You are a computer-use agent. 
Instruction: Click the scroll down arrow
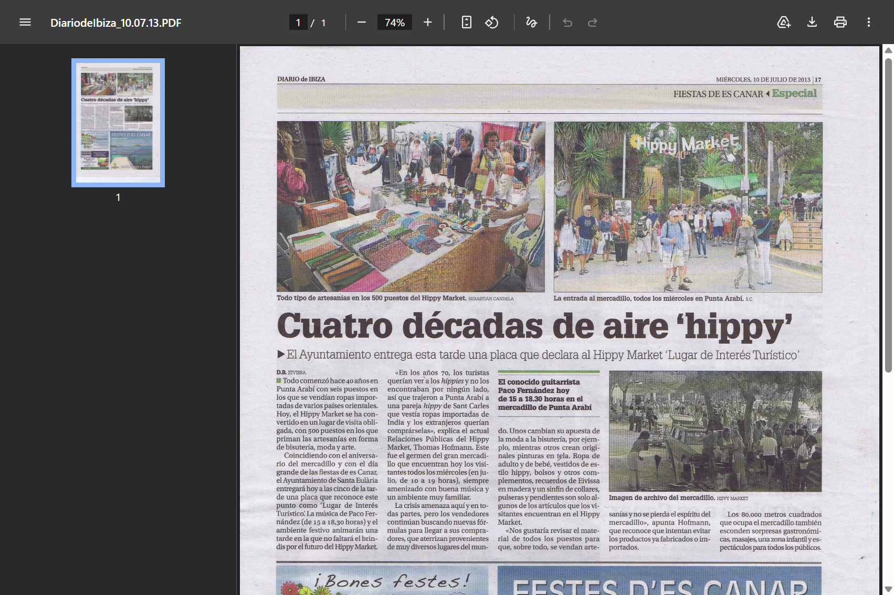pyautogui.click(x=888, y=589)
